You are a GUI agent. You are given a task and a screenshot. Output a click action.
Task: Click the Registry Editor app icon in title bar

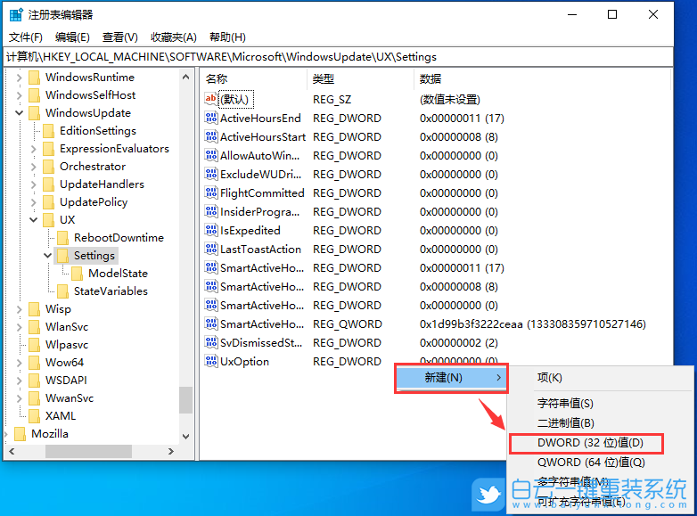[15, 14]
